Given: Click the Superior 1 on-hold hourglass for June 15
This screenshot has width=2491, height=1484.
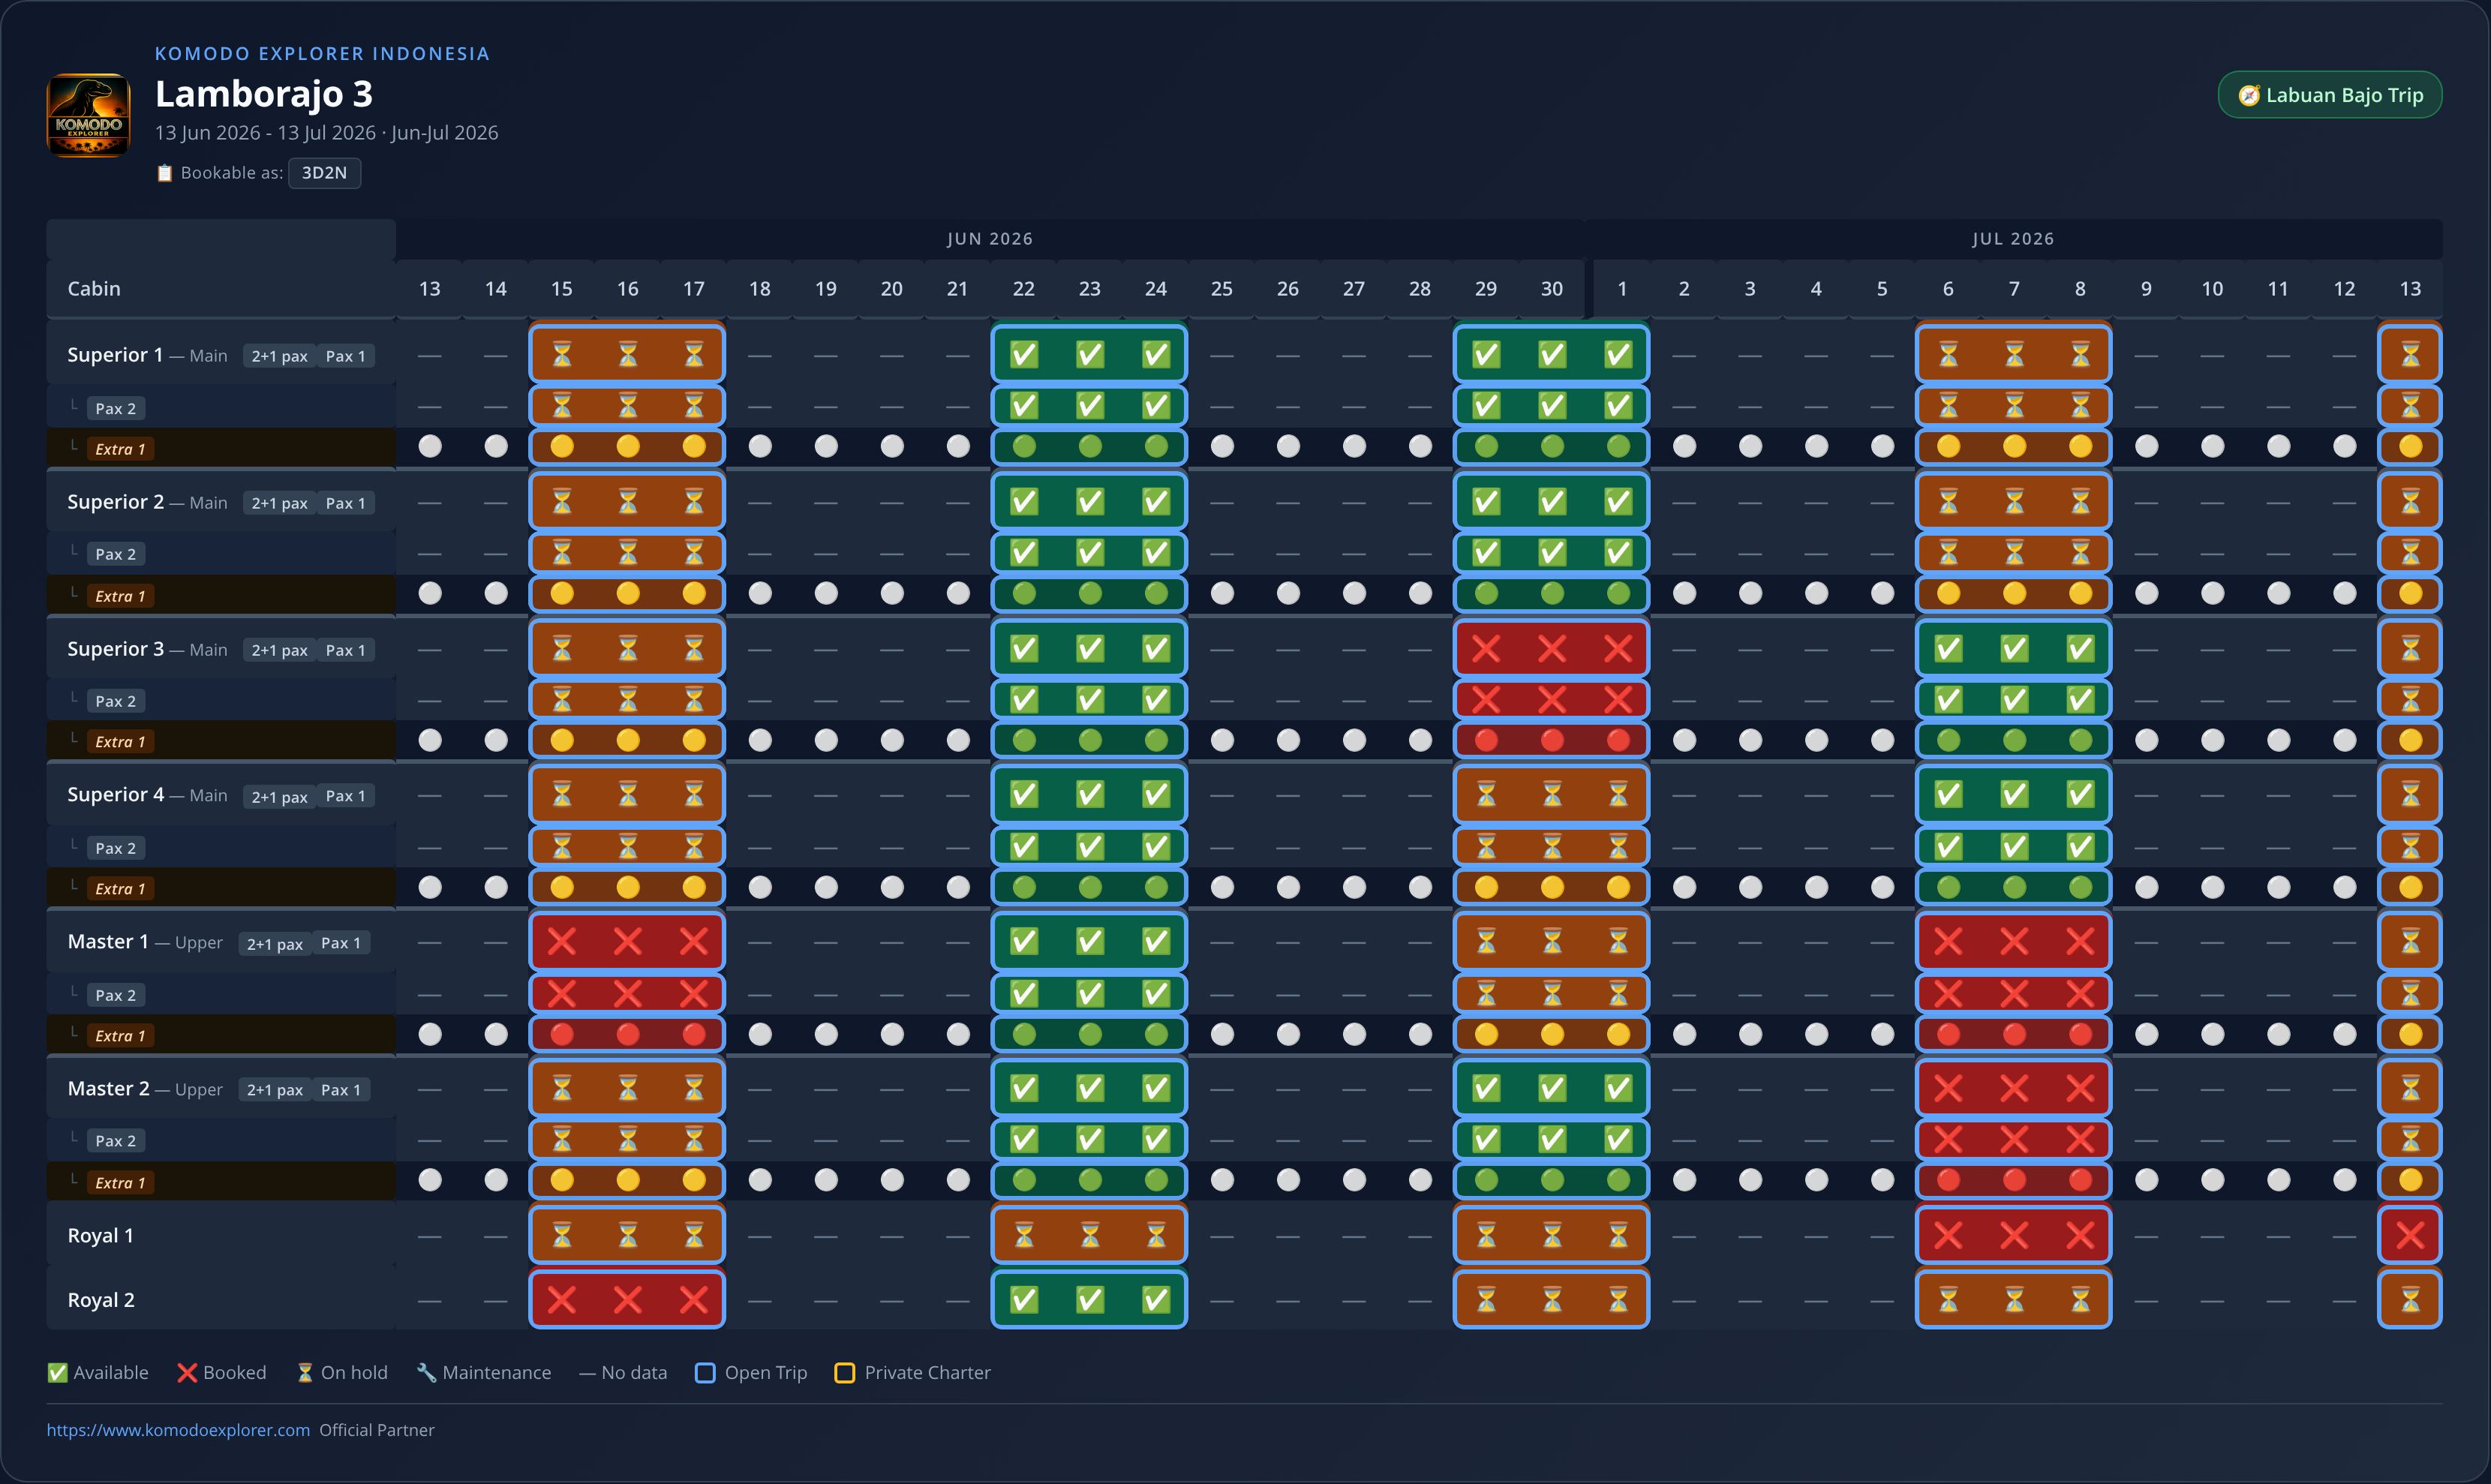Looking at the screenshot, I should click(562, 354).
